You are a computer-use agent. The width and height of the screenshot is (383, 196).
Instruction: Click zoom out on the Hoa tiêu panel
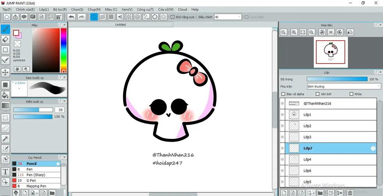coord(311,32)
